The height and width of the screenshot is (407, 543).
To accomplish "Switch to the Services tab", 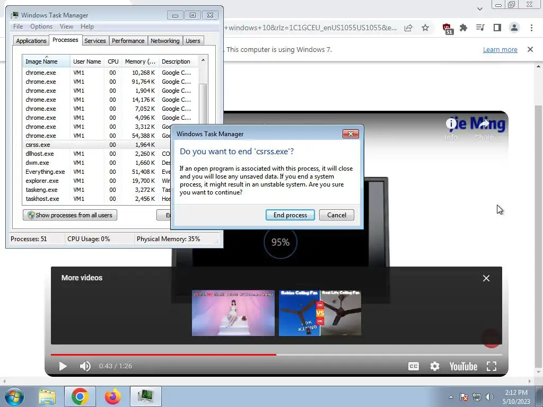I will (x=95, y=41).
